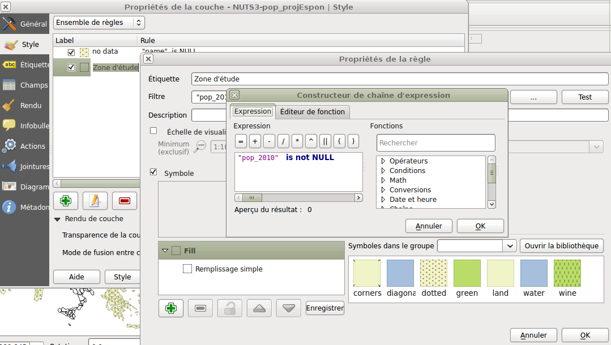Screen dimensions: 611x345
Task: Collapse the Fill symbol layer tree
Action: [165, 251]
